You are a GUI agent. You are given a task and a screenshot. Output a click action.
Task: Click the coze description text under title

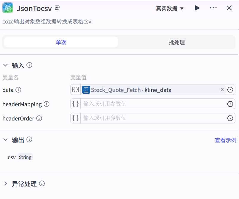tap(47, 22)
